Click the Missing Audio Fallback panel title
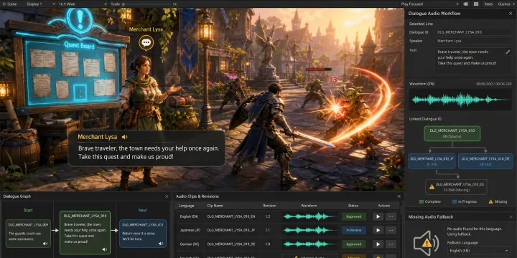 tap(431, 217)
